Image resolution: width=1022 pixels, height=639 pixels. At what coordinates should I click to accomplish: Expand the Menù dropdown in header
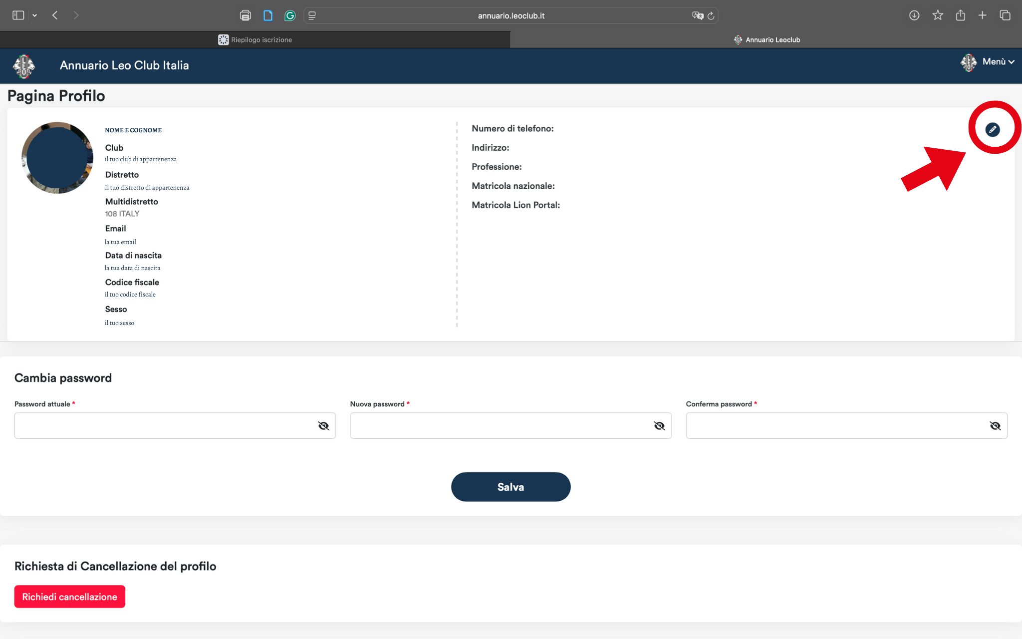click(x=988, y=62)
